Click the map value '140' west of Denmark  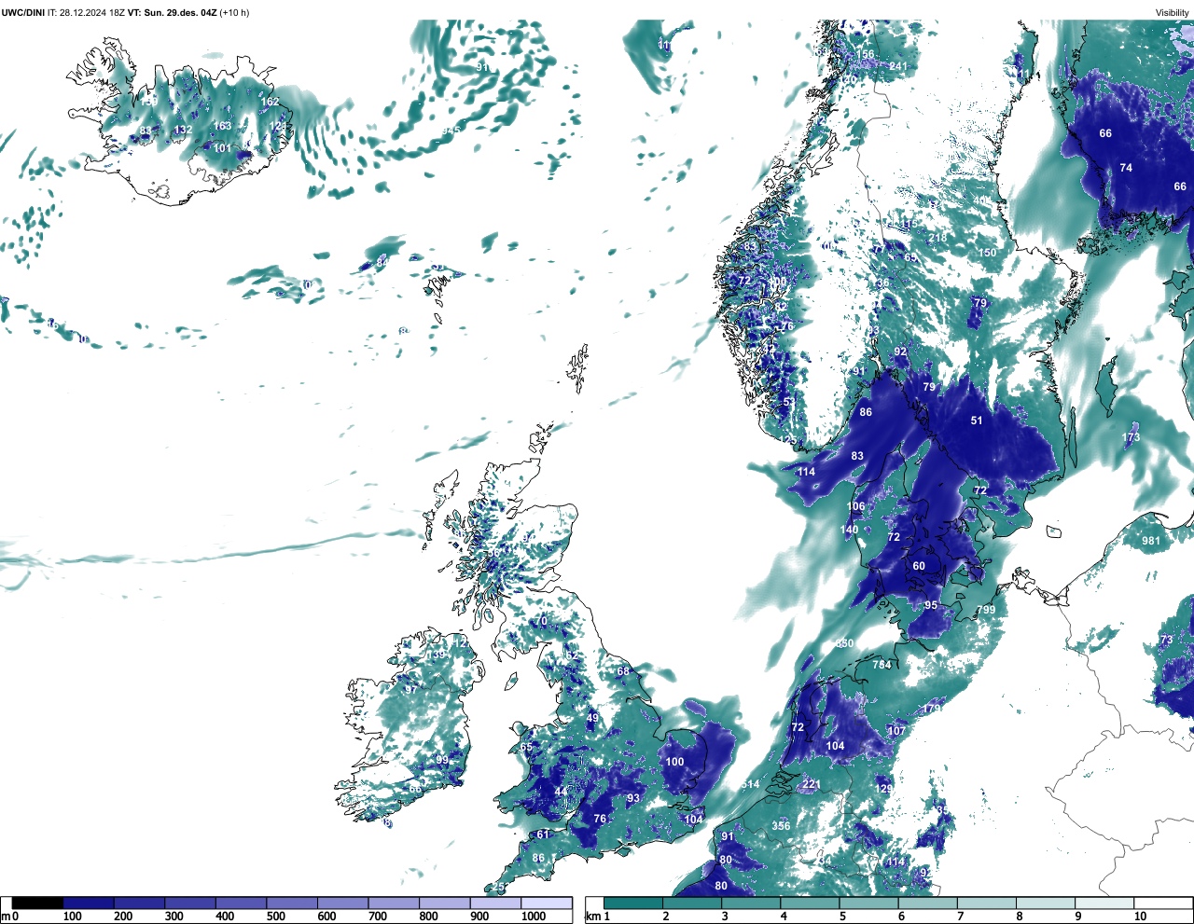(849, 530)
